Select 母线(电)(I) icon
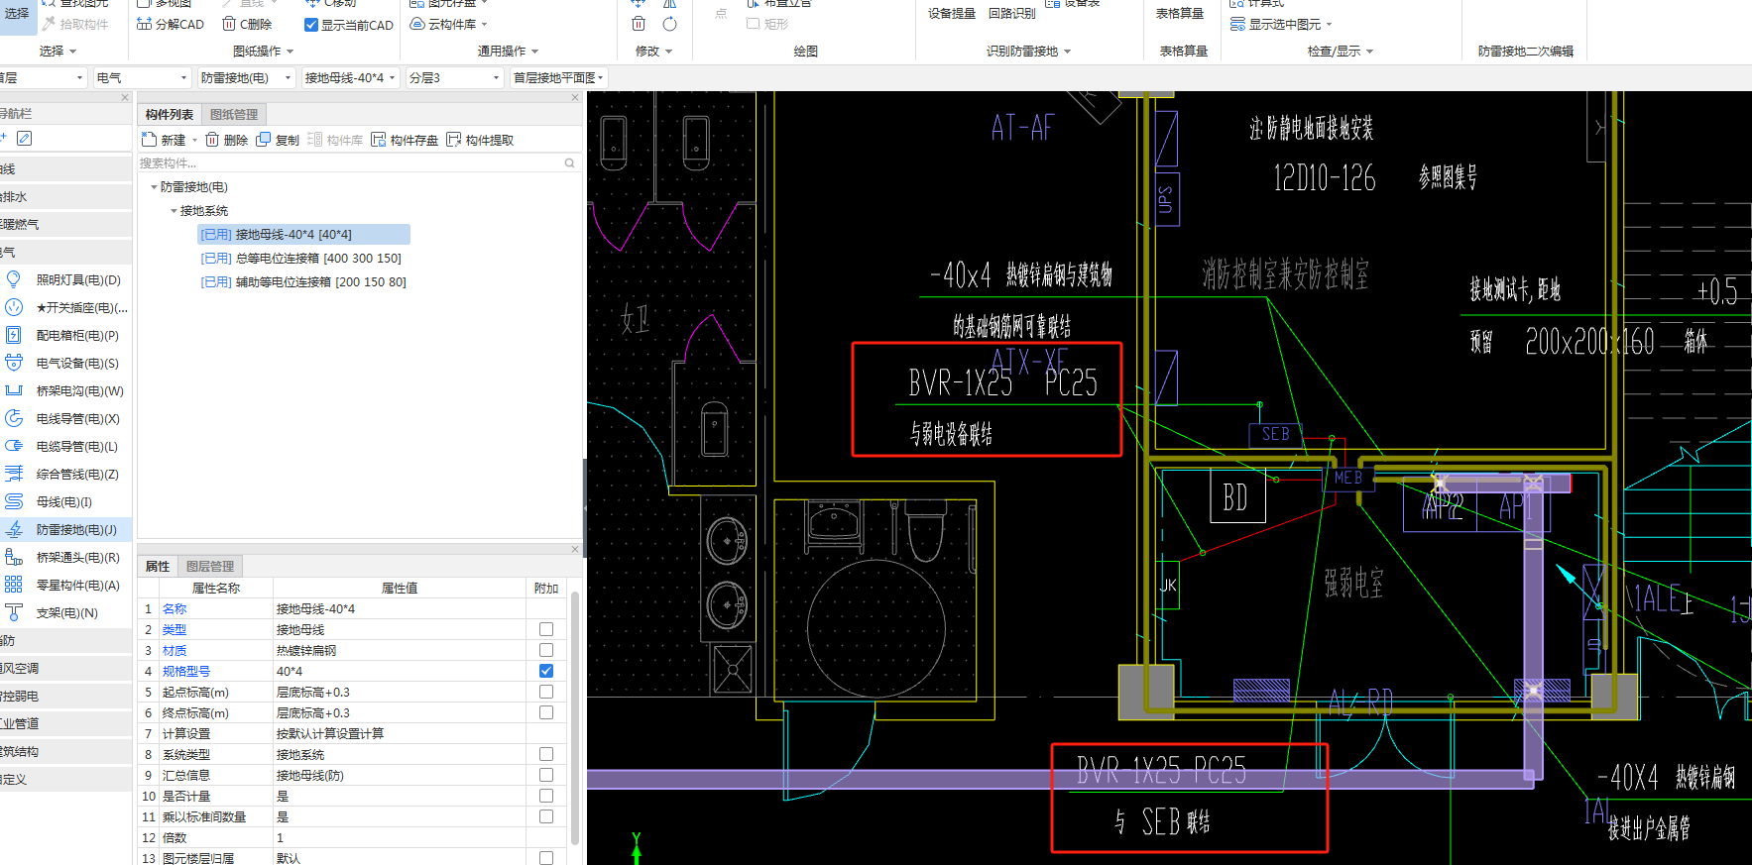 [14, 501]
